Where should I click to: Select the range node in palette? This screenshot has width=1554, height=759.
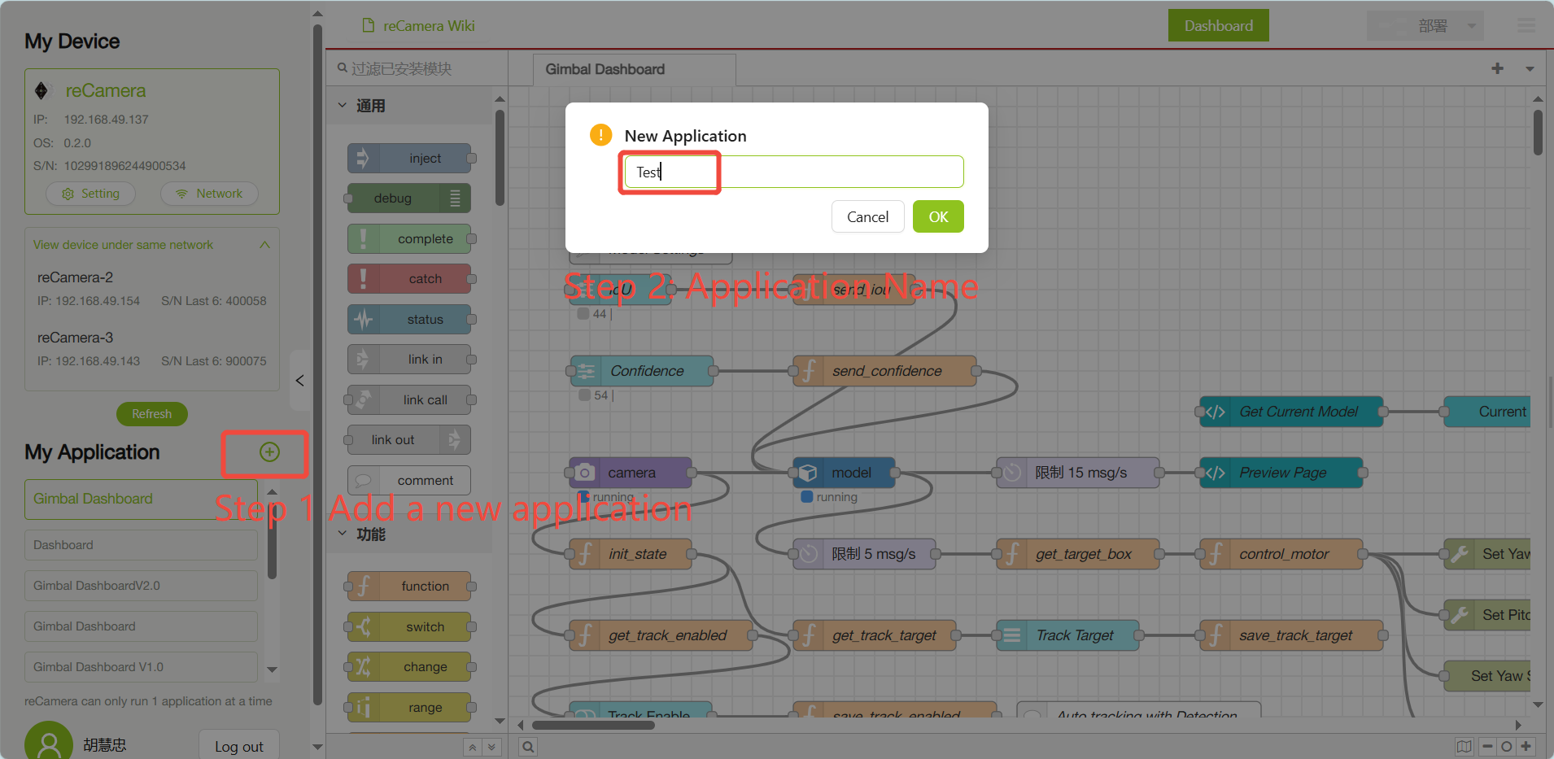(409, 707)
